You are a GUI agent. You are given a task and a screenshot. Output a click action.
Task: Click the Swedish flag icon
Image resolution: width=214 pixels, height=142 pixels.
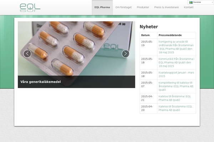191,2
